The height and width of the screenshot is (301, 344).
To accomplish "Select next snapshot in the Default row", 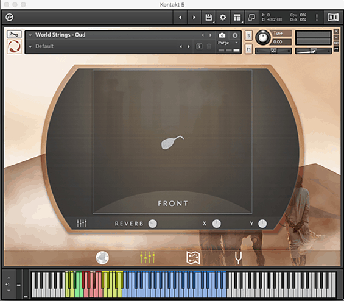I will point(189,46).
